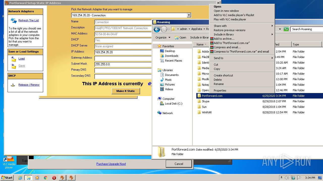Show hidden tray icons arrow

281,178
